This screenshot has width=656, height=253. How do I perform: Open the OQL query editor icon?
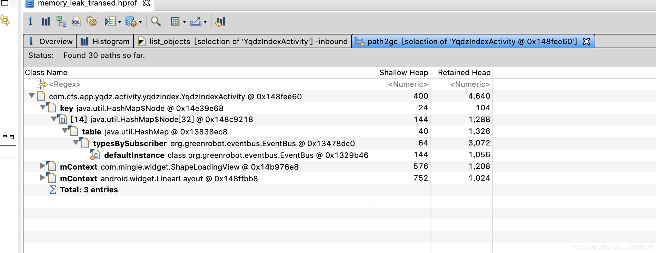click(x=76, y=21)
